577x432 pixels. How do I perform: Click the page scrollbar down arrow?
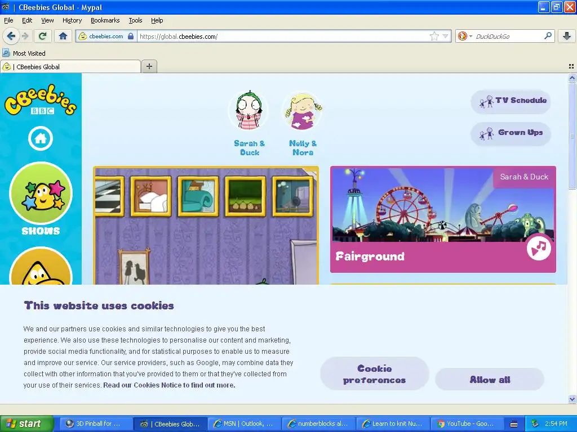pos(572,399)
